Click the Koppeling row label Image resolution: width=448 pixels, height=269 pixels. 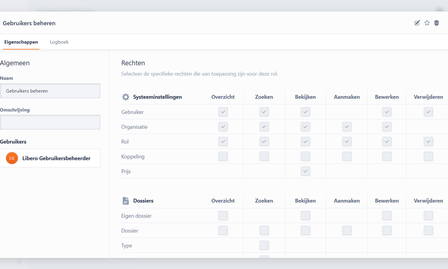[x=133, y=156]
